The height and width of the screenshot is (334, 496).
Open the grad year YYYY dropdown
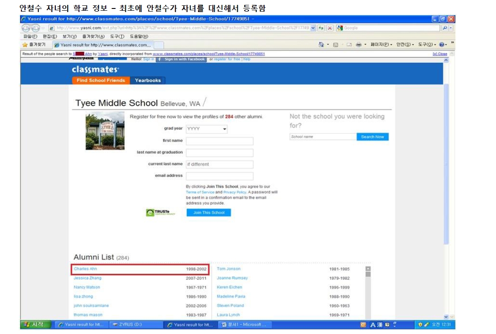(x=207, y=129)
